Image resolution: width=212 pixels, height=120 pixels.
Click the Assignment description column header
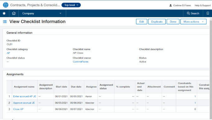[46, 87]
